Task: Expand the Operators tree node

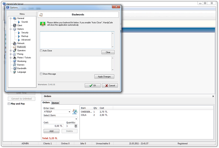Action: click(x=11, y=50)
